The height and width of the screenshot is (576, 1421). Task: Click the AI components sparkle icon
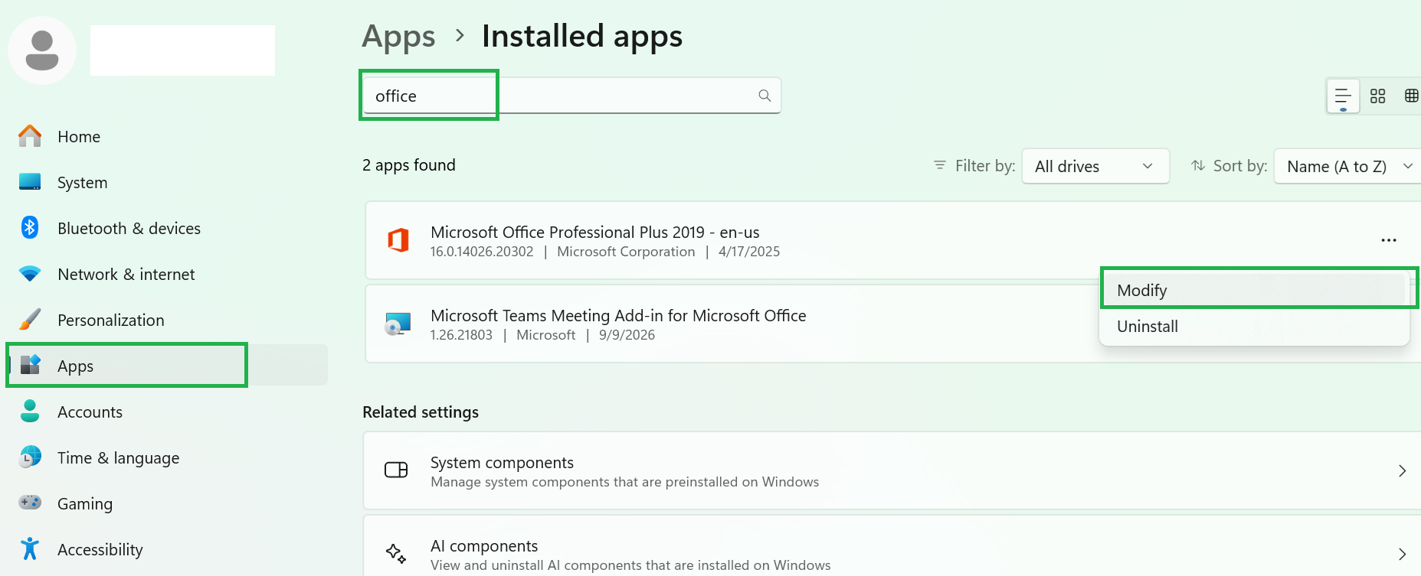coord(396,553)
